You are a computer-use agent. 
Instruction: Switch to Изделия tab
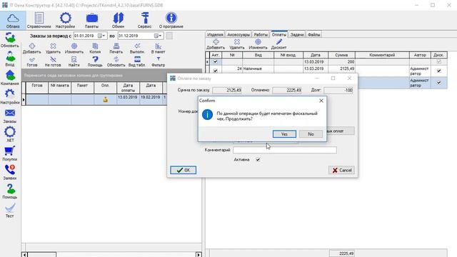pyautogui.click(x=215, y=35)
